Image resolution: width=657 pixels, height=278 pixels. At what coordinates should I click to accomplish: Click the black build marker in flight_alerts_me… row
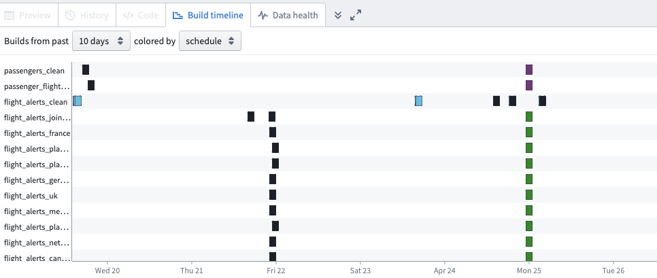tap(272, 211)
